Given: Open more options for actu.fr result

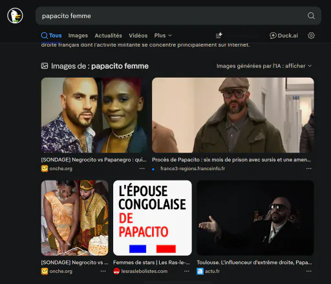Looking at the screenshot, I should click(309, 271).
